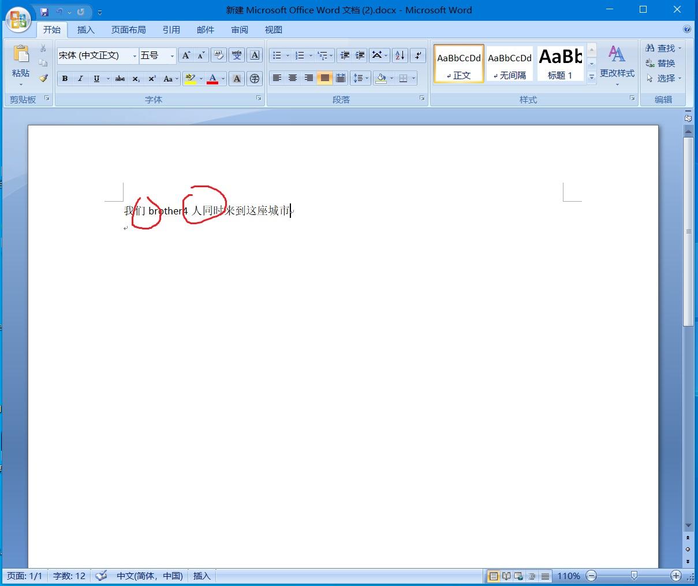Open the 视图 (View) tab
This screenshot has height=586, width=698.
[274, 29]
